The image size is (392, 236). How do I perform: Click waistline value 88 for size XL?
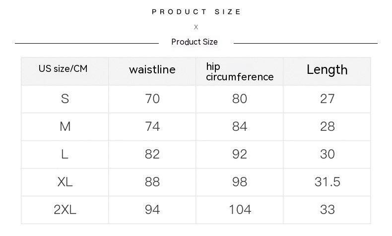tap(152, 182)
